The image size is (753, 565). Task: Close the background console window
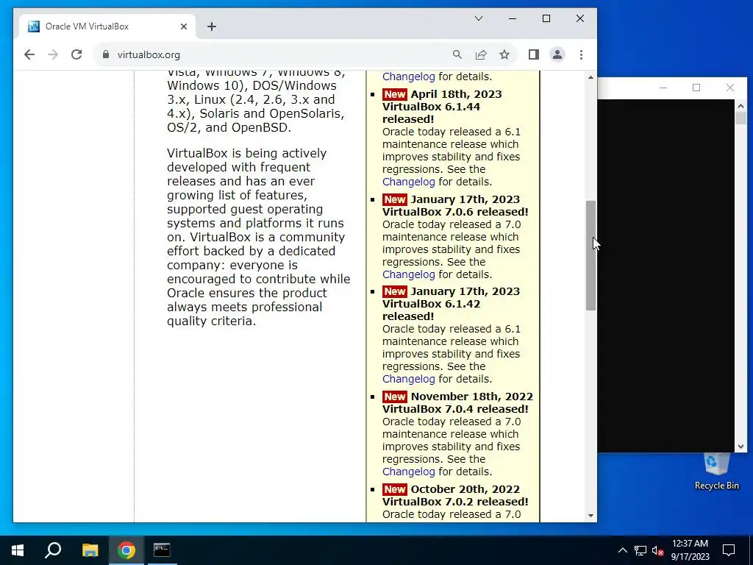tap(730, 88)
